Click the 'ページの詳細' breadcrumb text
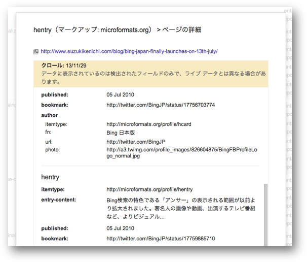The width and height of the screenshot is (307, 262). tap(182, 30)
